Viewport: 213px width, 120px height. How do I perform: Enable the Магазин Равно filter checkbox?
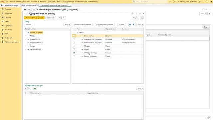[74, 46]
